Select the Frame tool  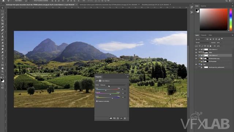(3, 23)
